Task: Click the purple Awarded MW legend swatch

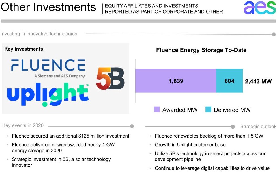Action: pos(157,110)
